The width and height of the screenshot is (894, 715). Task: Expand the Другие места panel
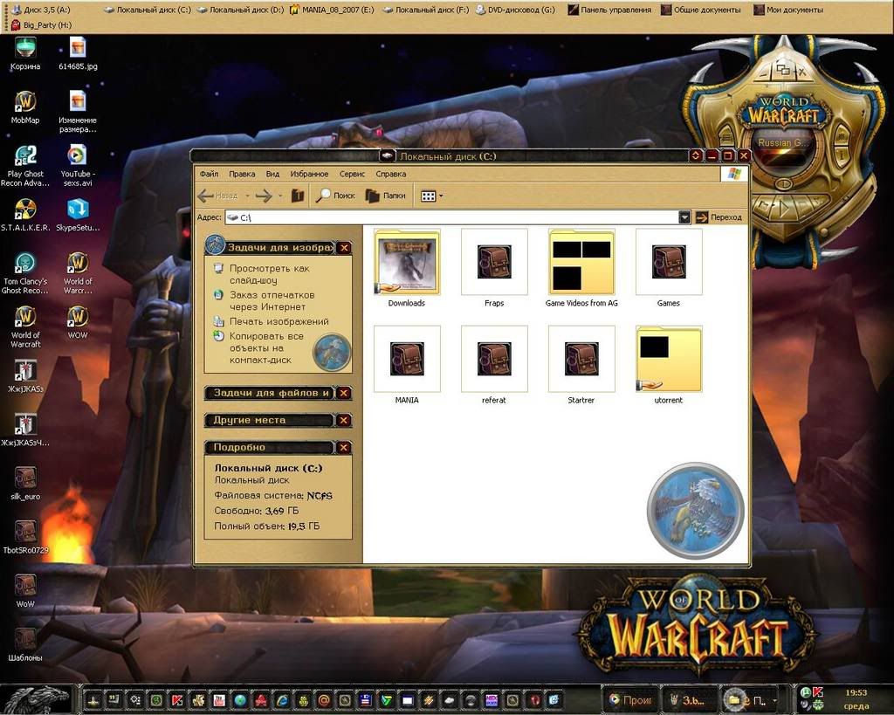click(x=344, y=420)
